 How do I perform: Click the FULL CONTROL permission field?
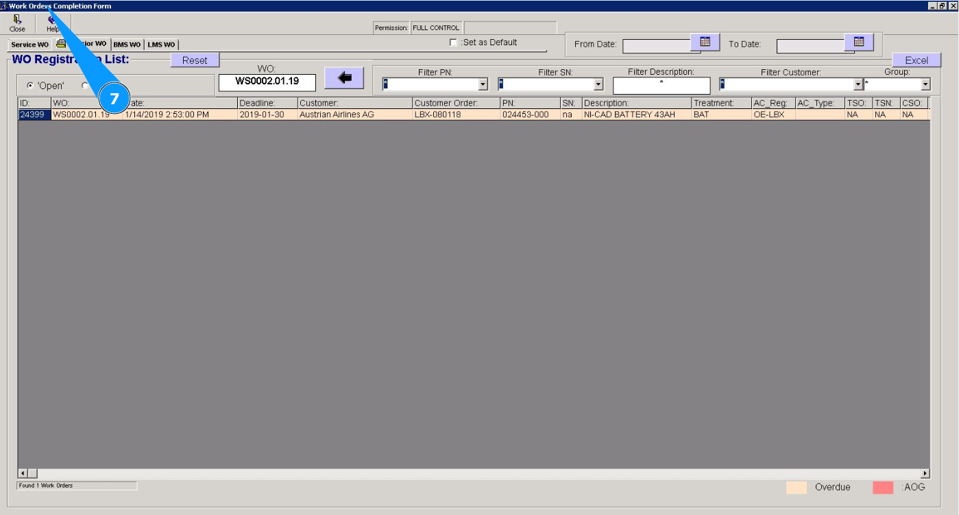436,28
